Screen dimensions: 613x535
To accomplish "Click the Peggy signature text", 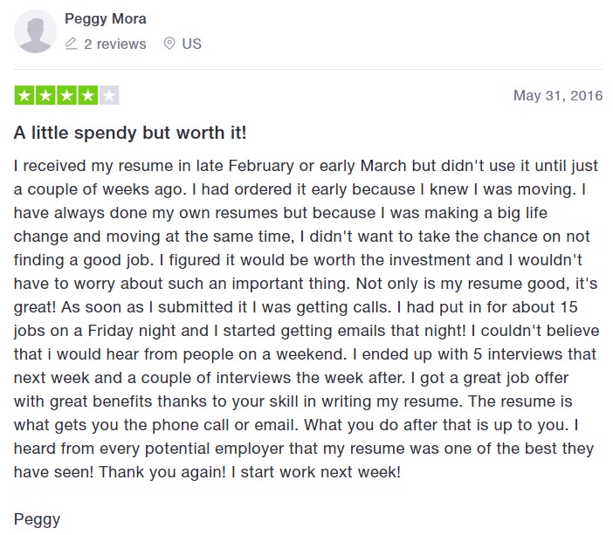I will (37, 520).
